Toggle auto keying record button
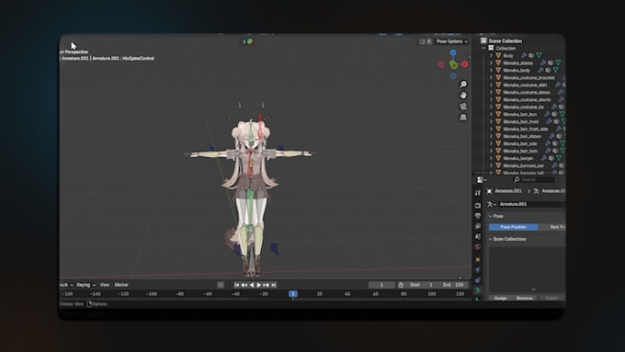The width and height of the screenshot is (625, 352). [x=221, y=285]
